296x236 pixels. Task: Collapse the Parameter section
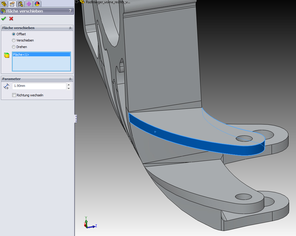point(70,79)
